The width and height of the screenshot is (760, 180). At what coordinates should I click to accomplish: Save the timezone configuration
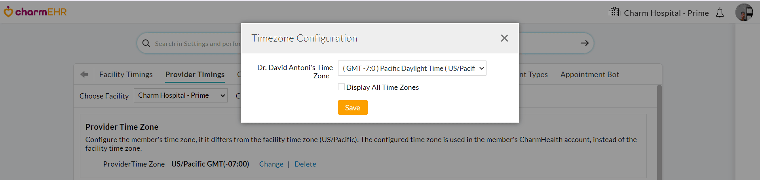coord(352,108)
